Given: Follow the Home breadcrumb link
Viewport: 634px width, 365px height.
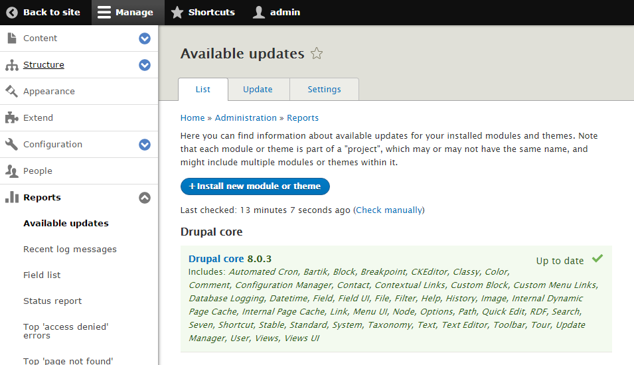Looking at the screenshot, I should pyautogui.click(x=193, y=117).
